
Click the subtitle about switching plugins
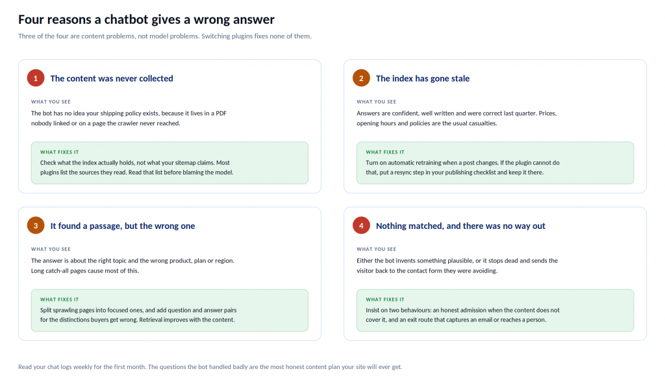pos(164,36)
